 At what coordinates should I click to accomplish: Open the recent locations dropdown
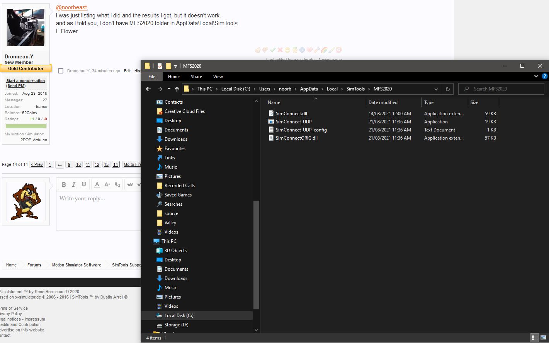click(x=169, y=89)
